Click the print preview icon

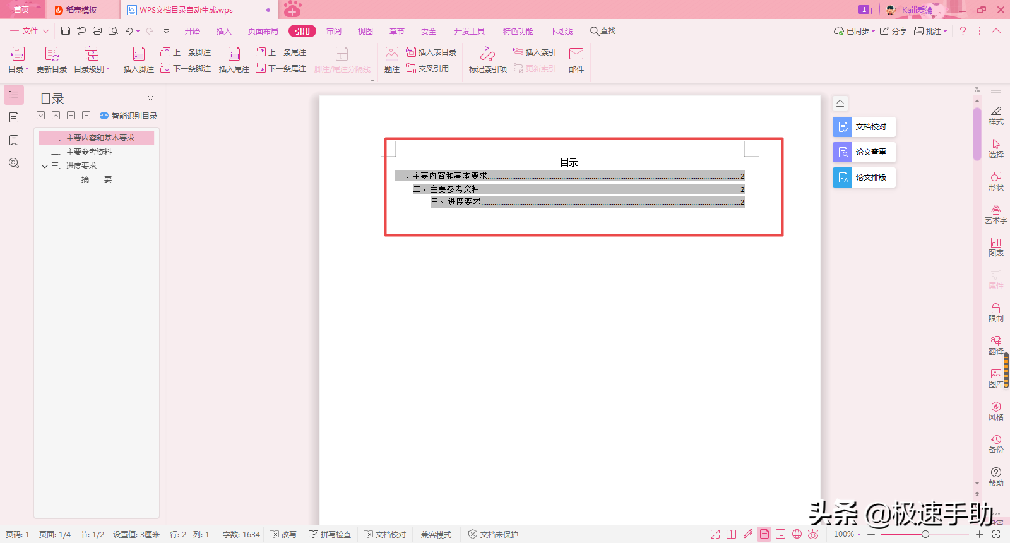tap(113, 31)
